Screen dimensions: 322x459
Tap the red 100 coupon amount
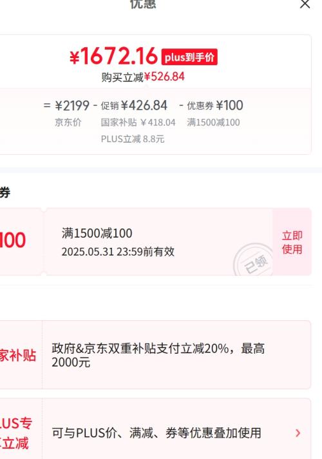[13, 240]
